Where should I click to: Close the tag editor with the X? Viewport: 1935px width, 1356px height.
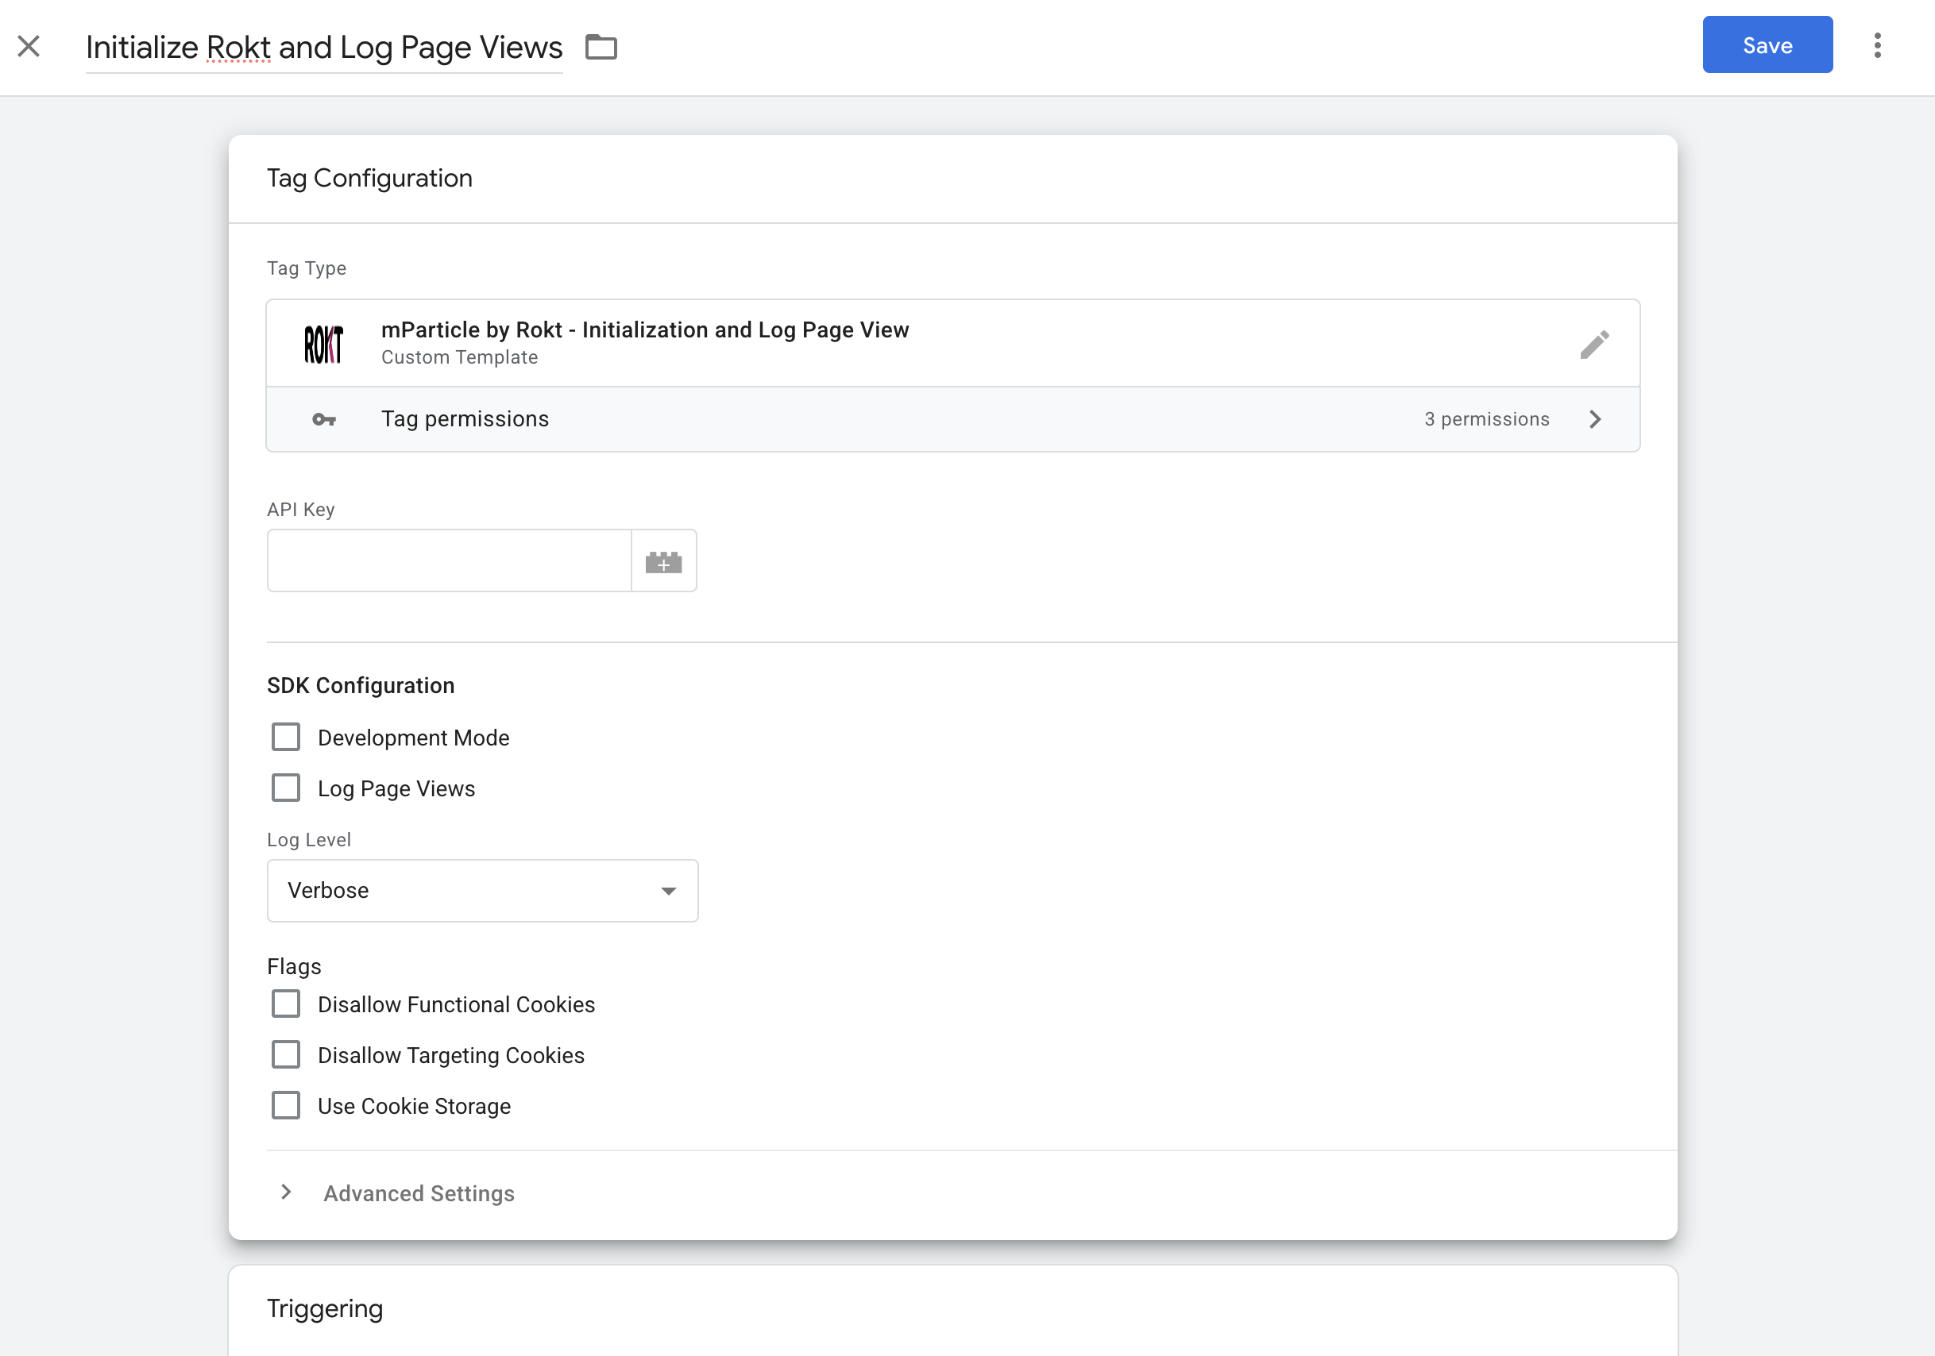coord(29,46)
